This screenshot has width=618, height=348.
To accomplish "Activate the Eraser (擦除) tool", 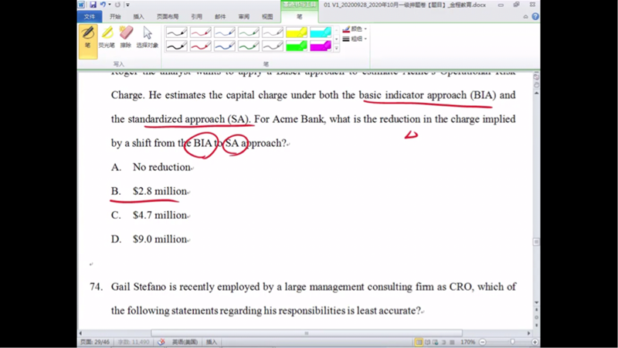I will (126, 37).
